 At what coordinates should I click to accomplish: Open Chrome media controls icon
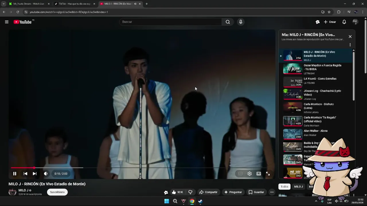point(349,12)
